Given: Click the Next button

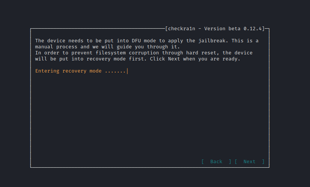Looking at the screenshot, I should pyautogui.click(x=250, y=162).
